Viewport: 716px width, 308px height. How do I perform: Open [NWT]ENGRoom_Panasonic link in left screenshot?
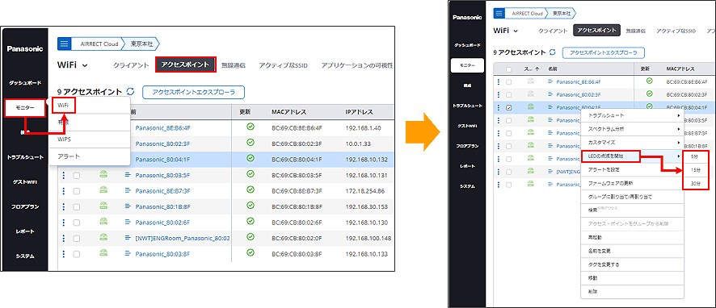183,239
